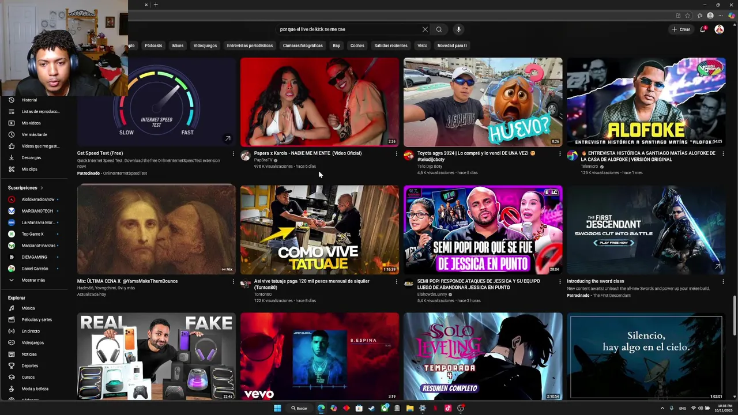The width and height of the screenshot is (738, 415).
Task: Click the PaperaTV channel name
Action: pyautogui.click(x=263, y=160)
